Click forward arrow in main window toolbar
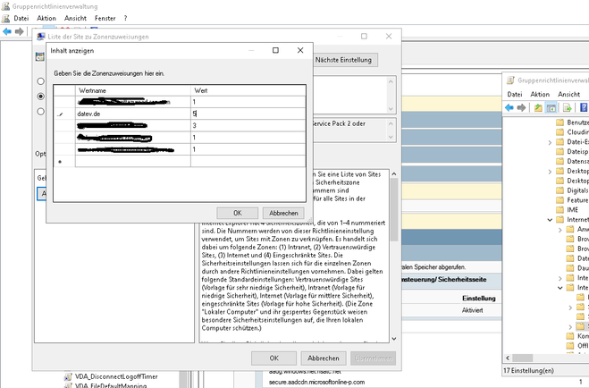589x388 pixels. coord(20,30)
